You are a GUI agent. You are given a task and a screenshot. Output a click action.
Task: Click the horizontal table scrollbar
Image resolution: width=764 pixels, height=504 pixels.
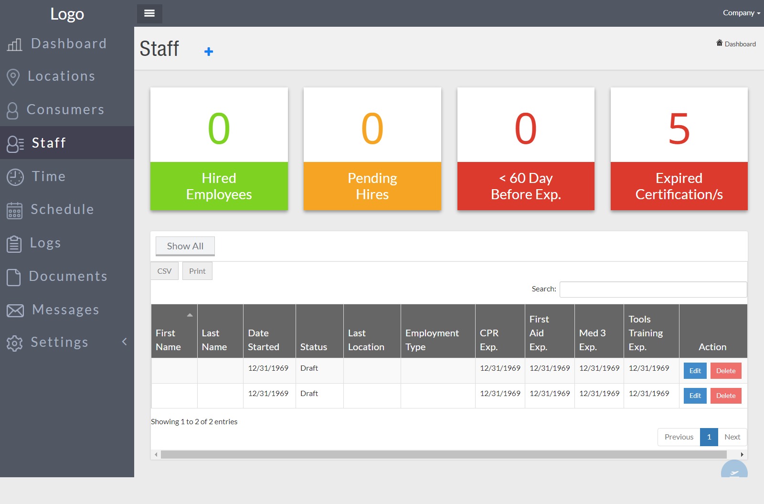[444, 454]
